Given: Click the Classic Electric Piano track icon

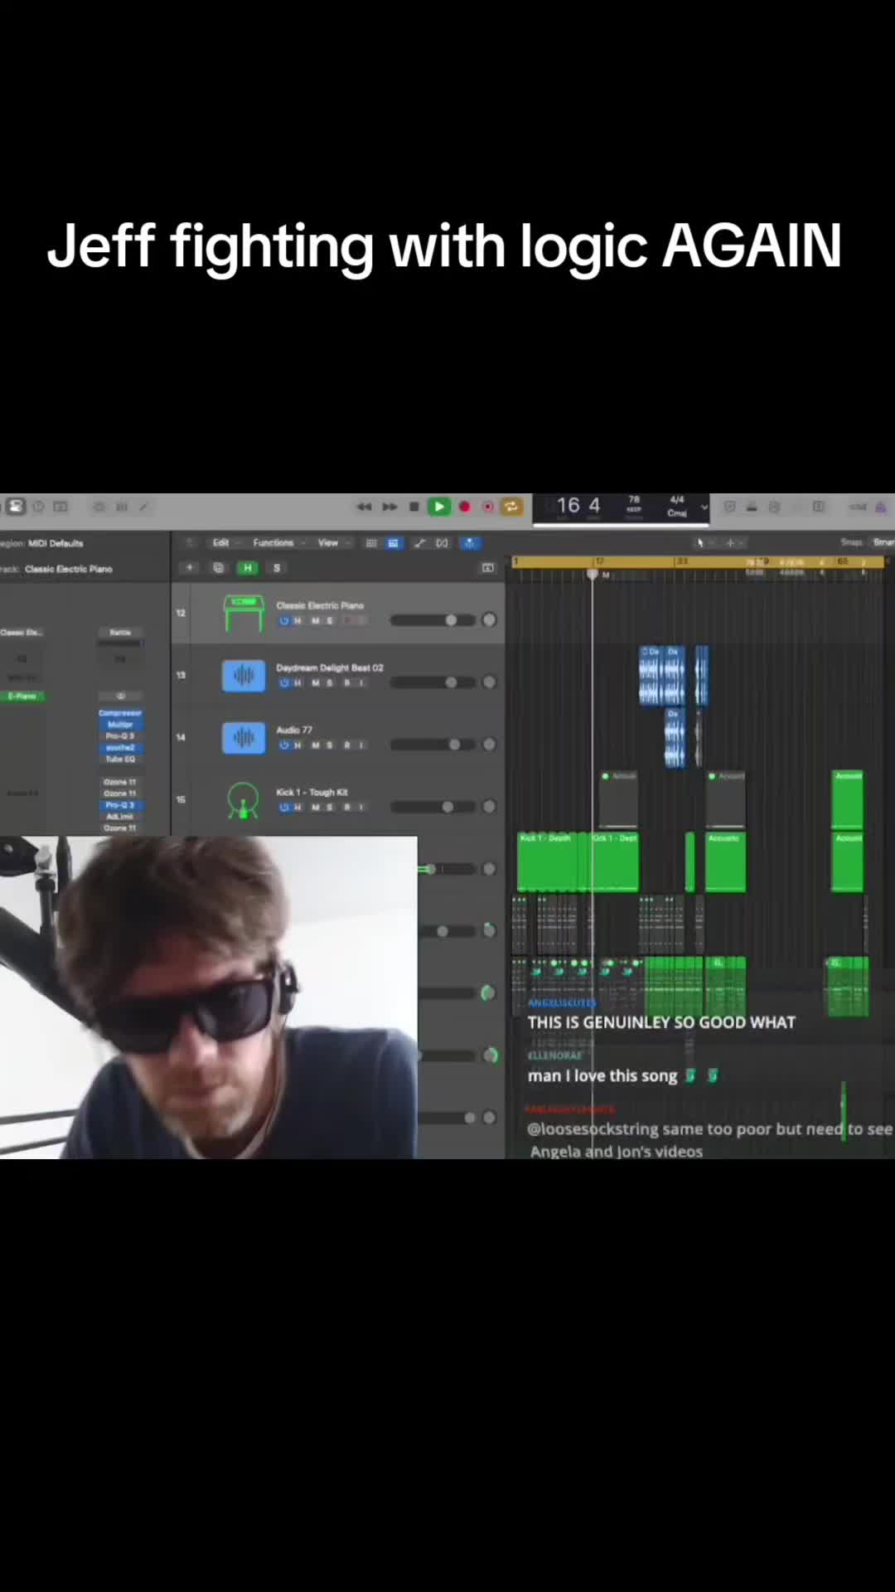Looking at the screenshot, I should coord(244,614).
